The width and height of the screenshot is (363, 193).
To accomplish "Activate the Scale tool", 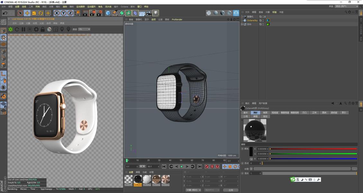I will [x=34, y=13].
